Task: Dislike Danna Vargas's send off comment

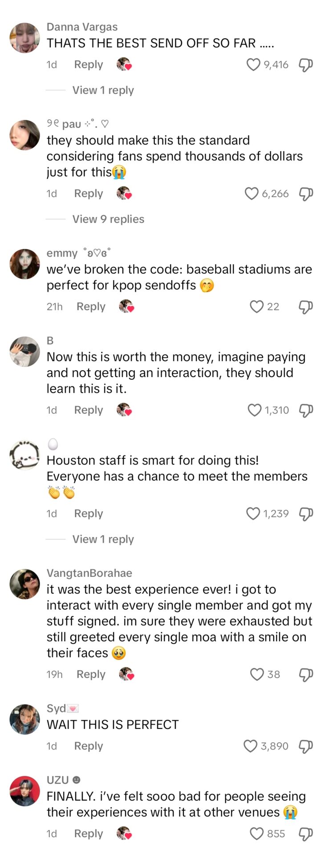Action: [x=305, y=65]
